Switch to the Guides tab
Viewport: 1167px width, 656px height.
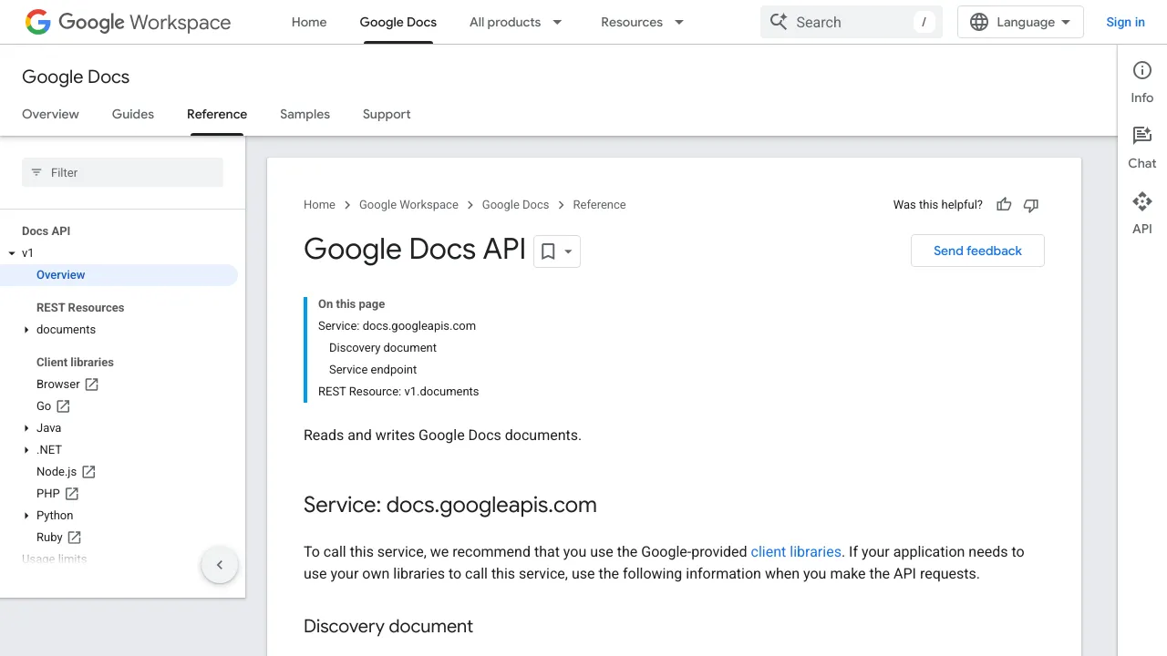(x=133, y=114)
